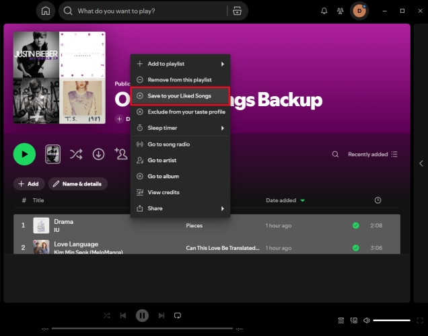
Task: Click the Add button
Action: [28, 184]
